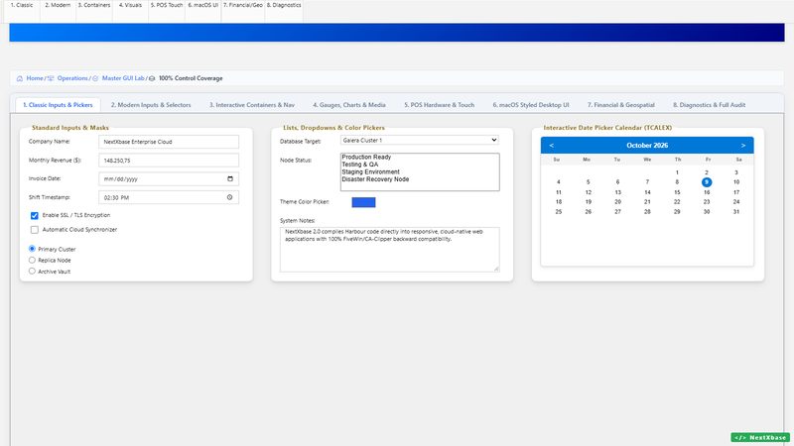Toggle Enable SSL / TLS Encryption checkbox
This screenshot has height=446, width=794.
tap(35, 215)
